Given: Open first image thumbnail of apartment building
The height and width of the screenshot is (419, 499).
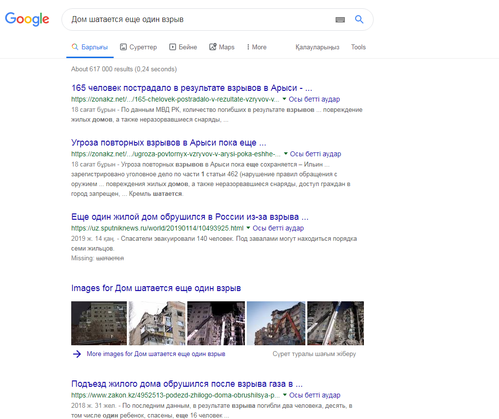Looking at the screenshot, I should click(99, 323).
